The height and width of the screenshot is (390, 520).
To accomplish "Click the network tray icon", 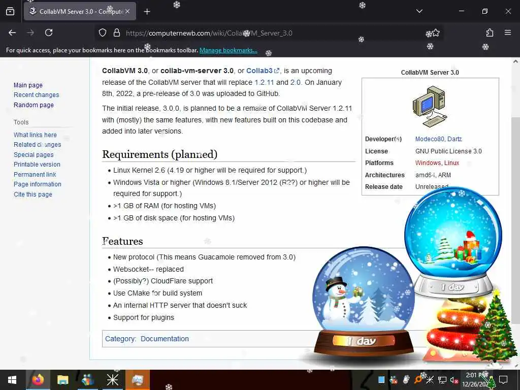I will pyautogui.click(x=442, y=380).
